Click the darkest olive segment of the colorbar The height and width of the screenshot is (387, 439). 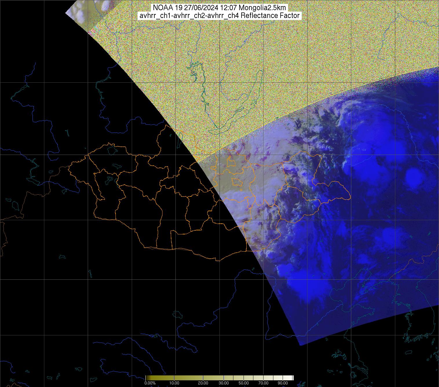[148, 378]
